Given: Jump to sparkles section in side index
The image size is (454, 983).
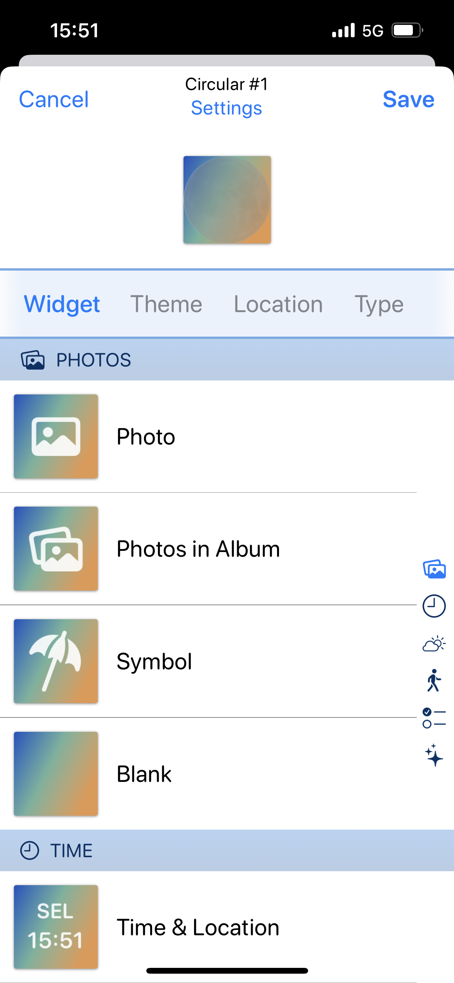Looking at the screenshot, I should 434,755.
